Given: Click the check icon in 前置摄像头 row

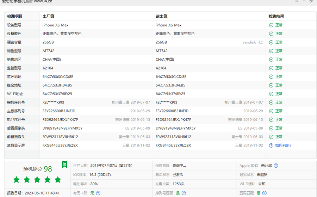Looking at the screenshot, I should pos(271,137).
